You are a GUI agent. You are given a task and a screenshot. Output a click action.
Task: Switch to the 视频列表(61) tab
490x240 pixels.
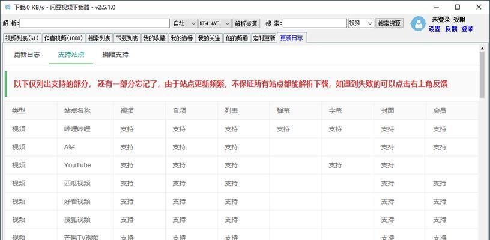22,38
